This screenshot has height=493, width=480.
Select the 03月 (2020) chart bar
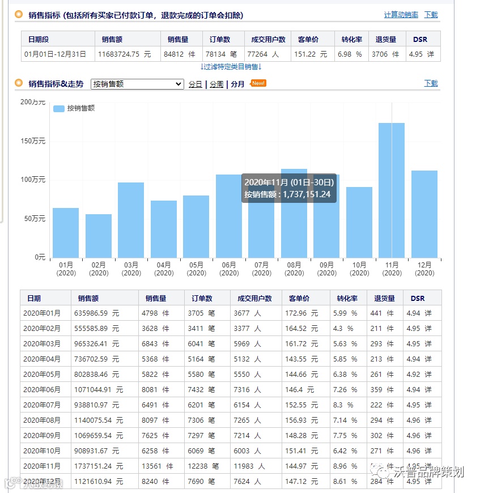click(131, 220)
